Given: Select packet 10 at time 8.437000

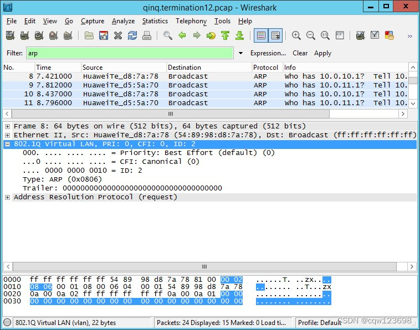Looking at the screenshot, I should click(x=205, y=94).
